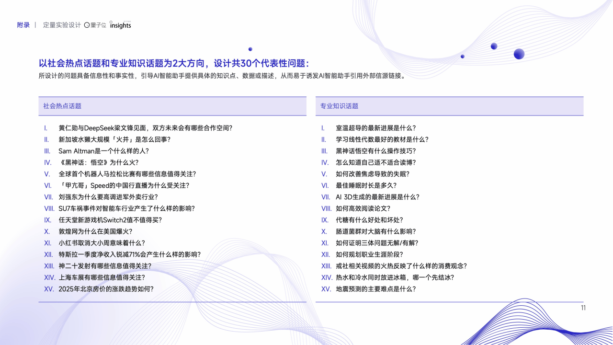The width and height of the screenshot is (613, 345).
Task: Click the blue dot decoration near the title
Action: pyautogui.click(x=250, y=49)
